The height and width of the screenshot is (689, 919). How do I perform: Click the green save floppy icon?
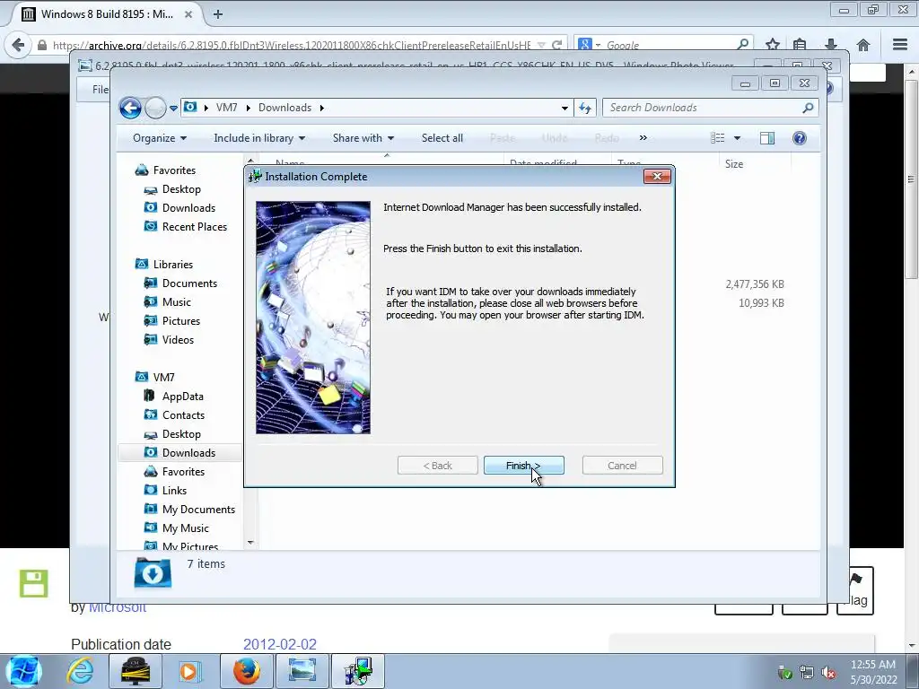pos(33,583)
